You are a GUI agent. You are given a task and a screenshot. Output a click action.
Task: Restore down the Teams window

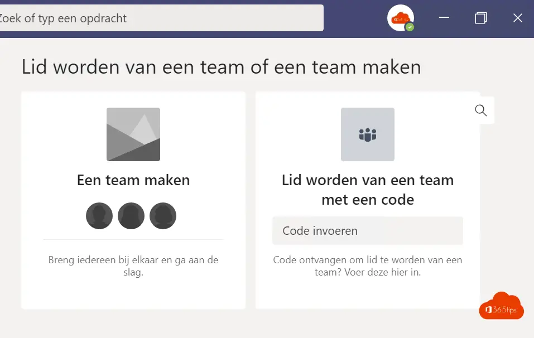point(480,18)
